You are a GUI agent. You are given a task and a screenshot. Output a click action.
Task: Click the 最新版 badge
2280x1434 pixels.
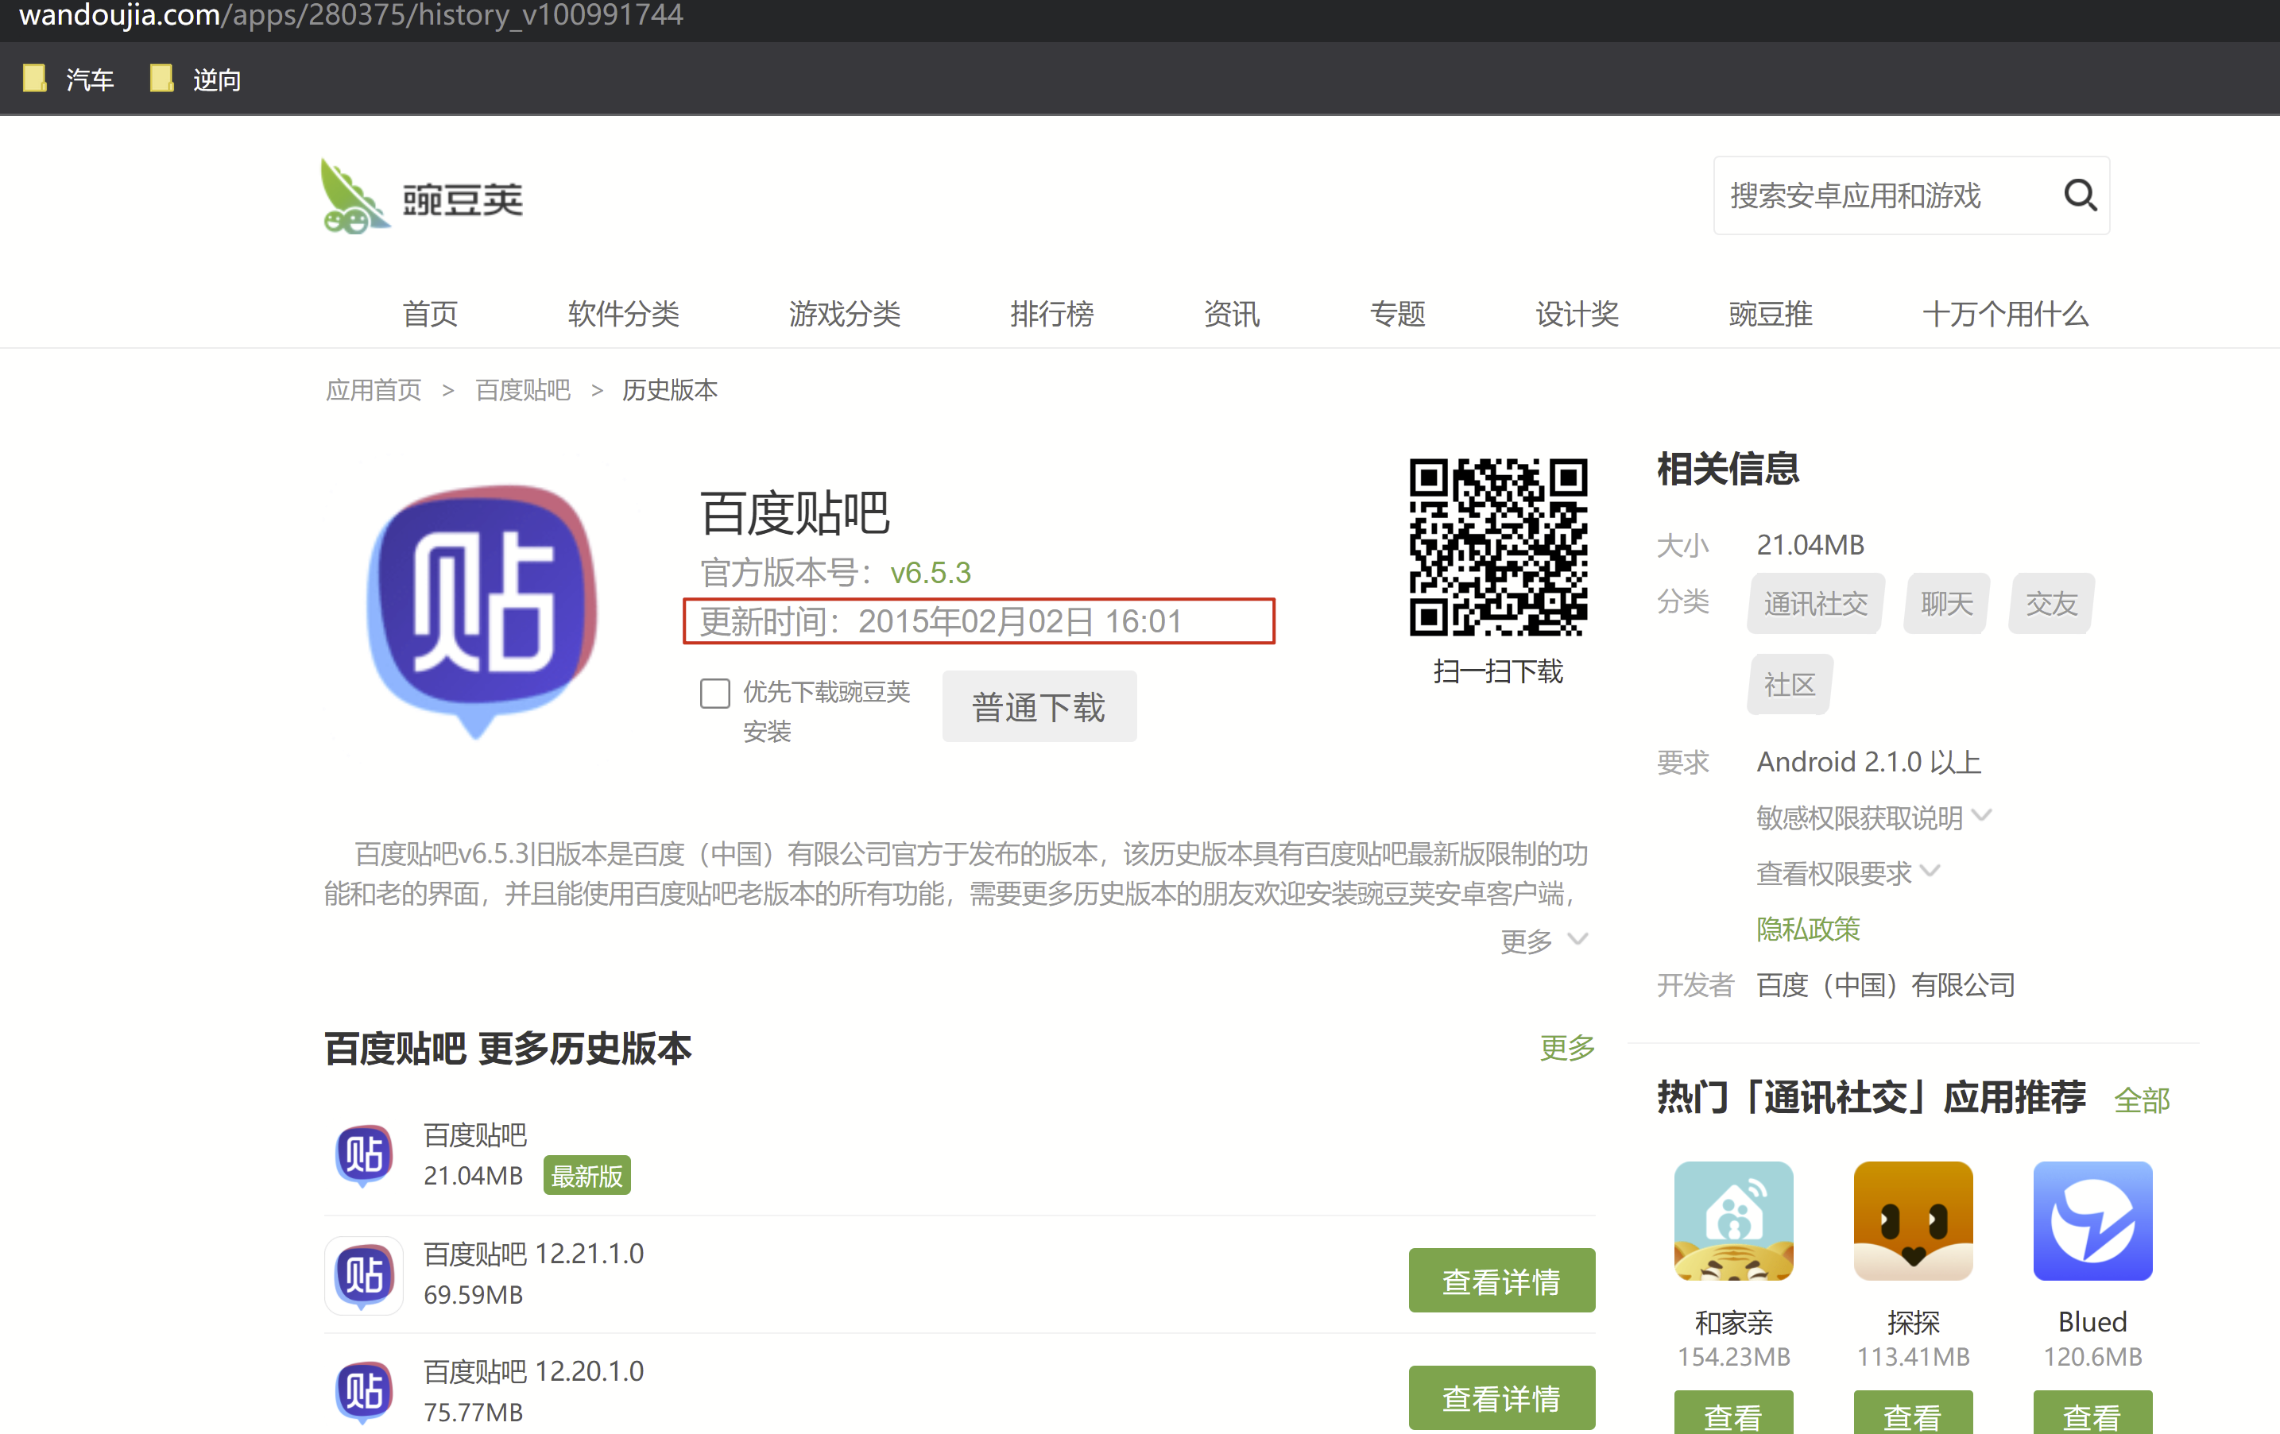(587, 1176)
